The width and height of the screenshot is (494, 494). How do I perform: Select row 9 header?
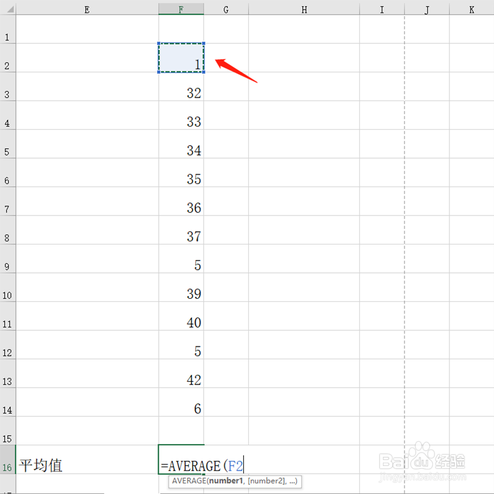(7, 258)
